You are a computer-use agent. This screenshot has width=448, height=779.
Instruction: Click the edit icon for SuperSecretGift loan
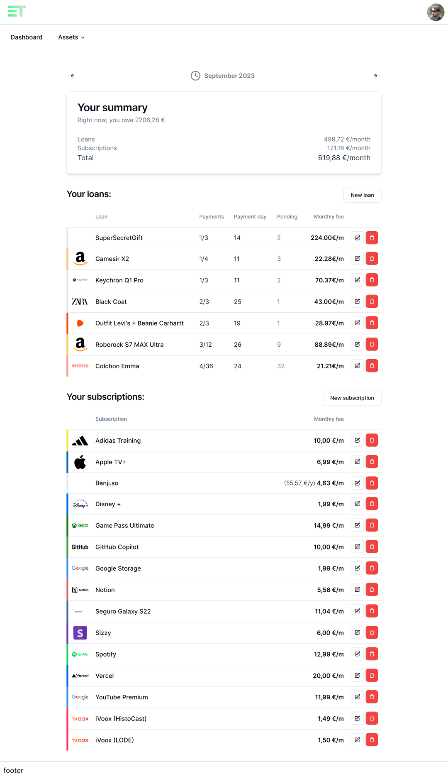coord(357,238)
